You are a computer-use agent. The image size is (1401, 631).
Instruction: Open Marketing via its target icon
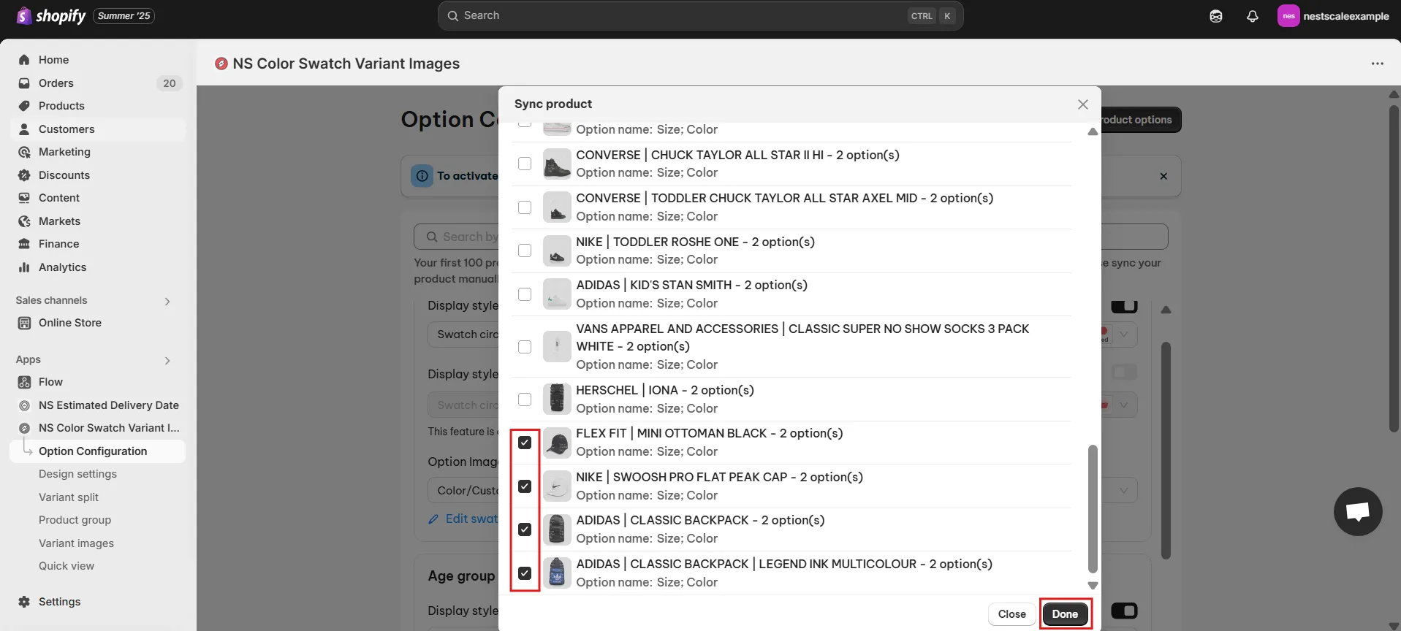click(24, 152)
